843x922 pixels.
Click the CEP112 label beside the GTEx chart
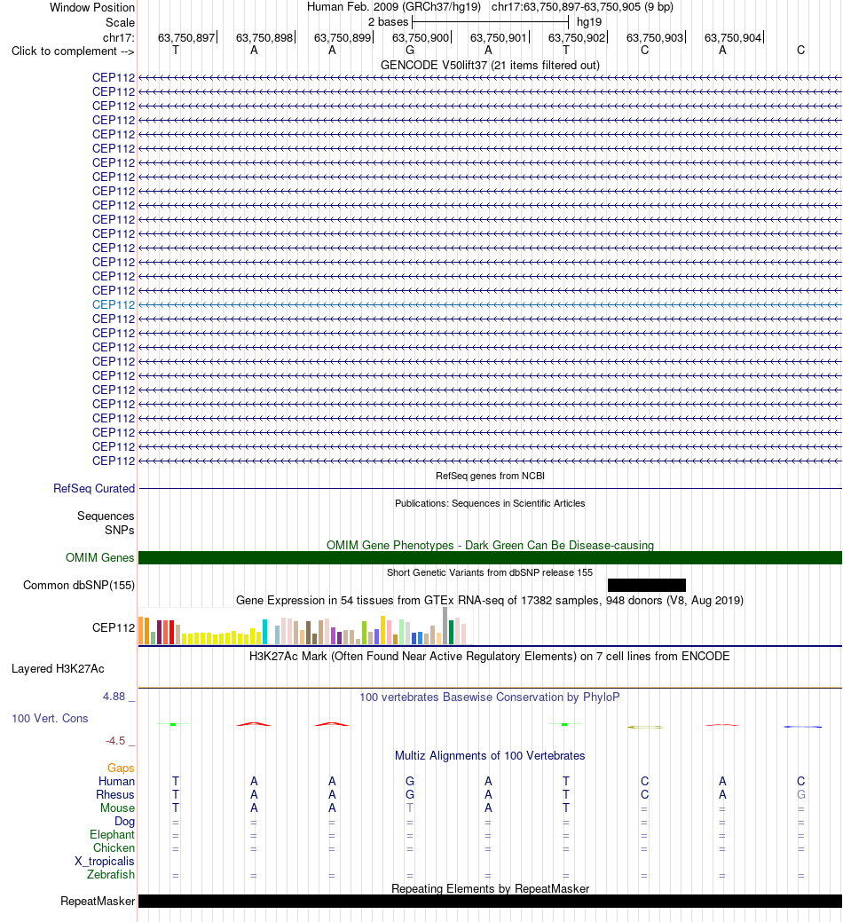point(114,627)
